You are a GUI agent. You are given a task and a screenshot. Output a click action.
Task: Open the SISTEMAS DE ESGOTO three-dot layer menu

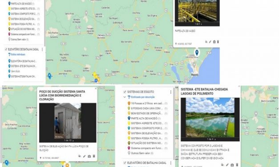click(171, 92)
